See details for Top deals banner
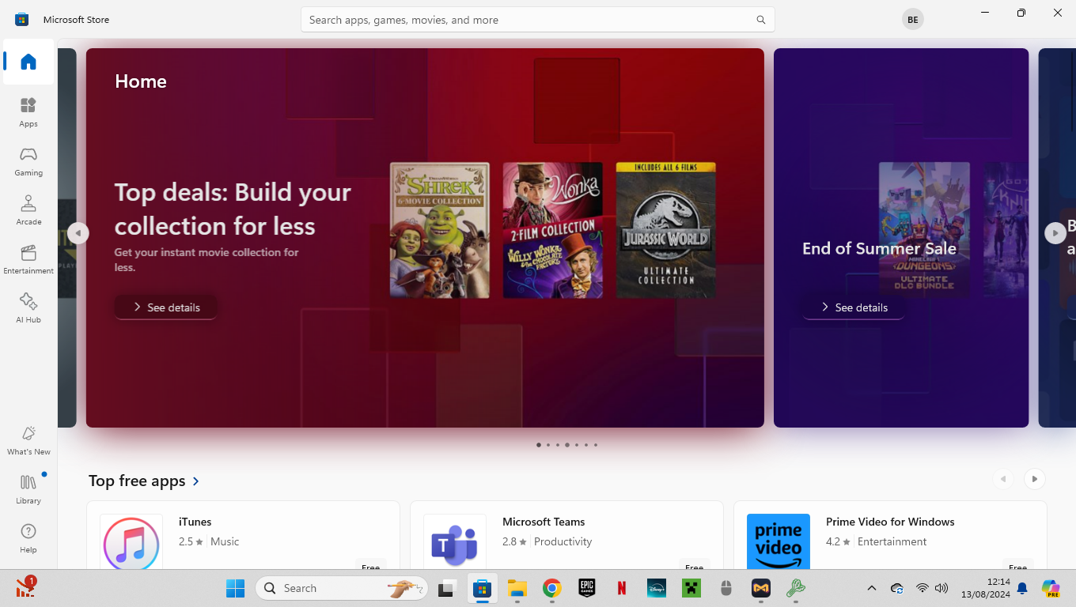 coord(166,307)
